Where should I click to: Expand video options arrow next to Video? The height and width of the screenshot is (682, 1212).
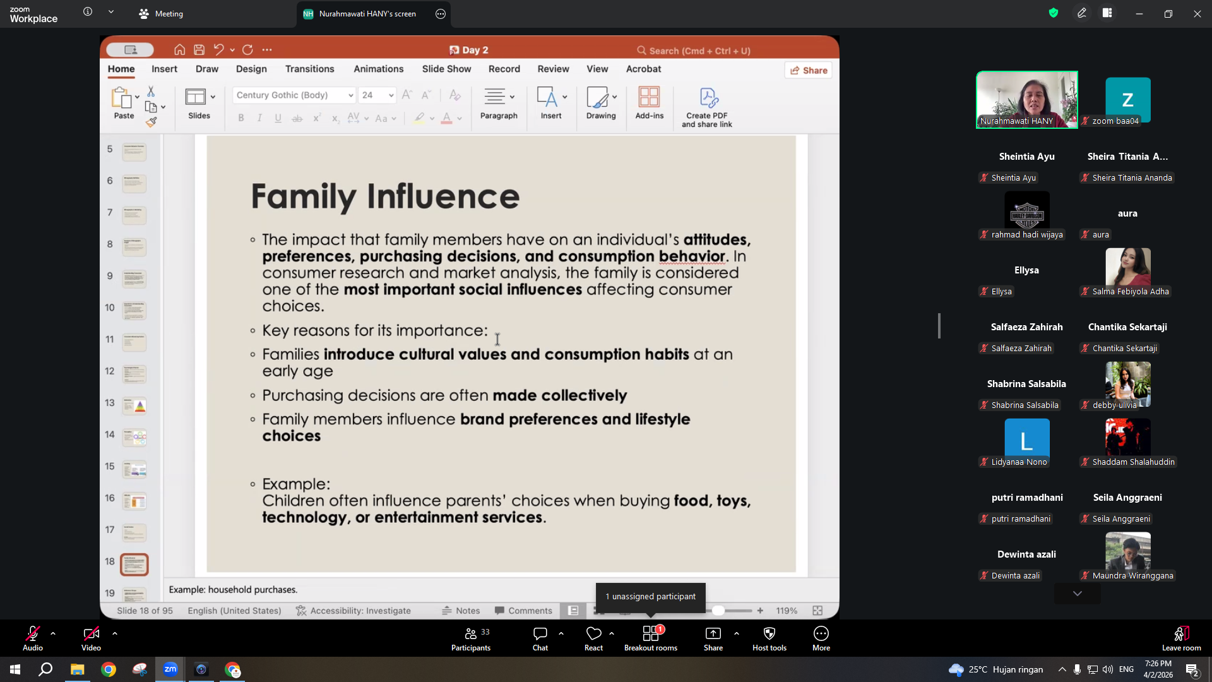(x=114, y=633)
